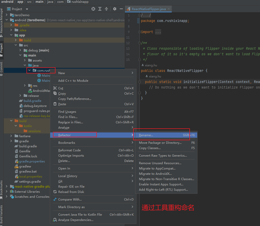Click the Reload from Disk refresh icon

point(55,192)
